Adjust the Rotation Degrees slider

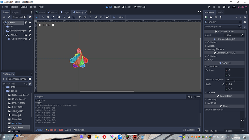(235, 81)
